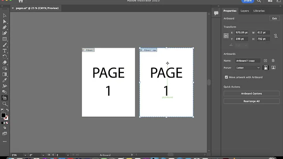Close the pages.ai document tab
The width and height of the screenshot is (283, 159).
13,8
